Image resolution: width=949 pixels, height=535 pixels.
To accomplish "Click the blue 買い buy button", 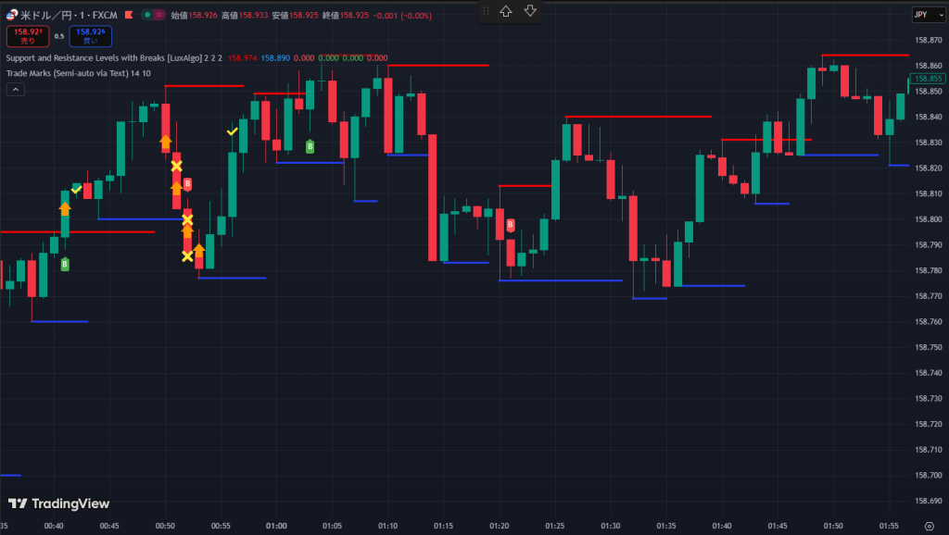I will pos(90,36).
